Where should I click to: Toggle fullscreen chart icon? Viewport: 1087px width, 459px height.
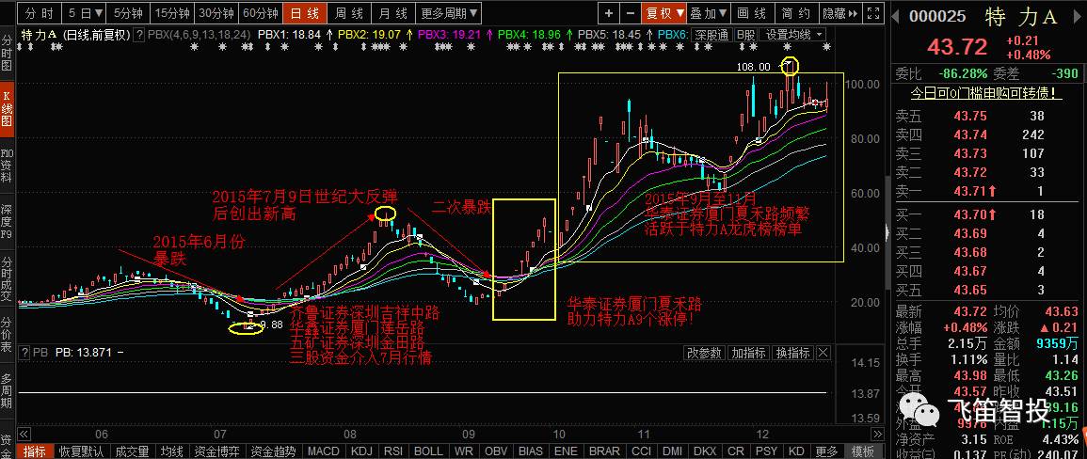tap(875, 13)
